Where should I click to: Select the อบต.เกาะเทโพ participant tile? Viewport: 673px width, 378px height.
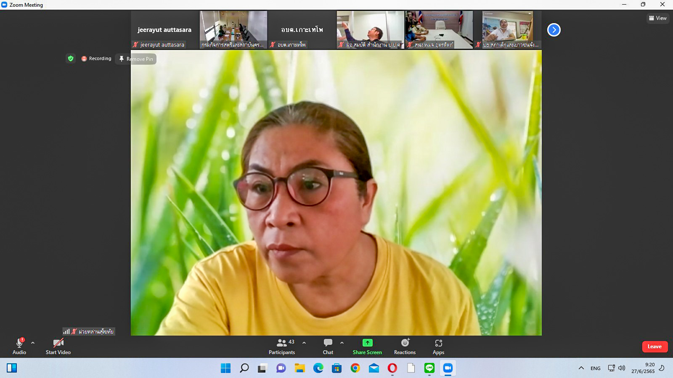pyautogui.click(x=302, y=30)
